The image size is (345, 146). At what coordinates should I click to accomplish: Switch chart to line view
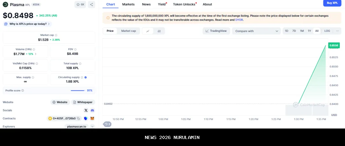[148, 31]
